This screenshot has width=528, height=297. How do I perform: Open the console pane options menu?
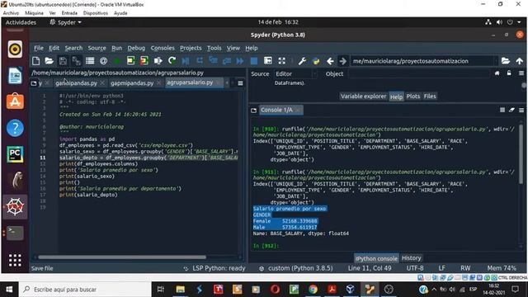[x=521, y=110]
